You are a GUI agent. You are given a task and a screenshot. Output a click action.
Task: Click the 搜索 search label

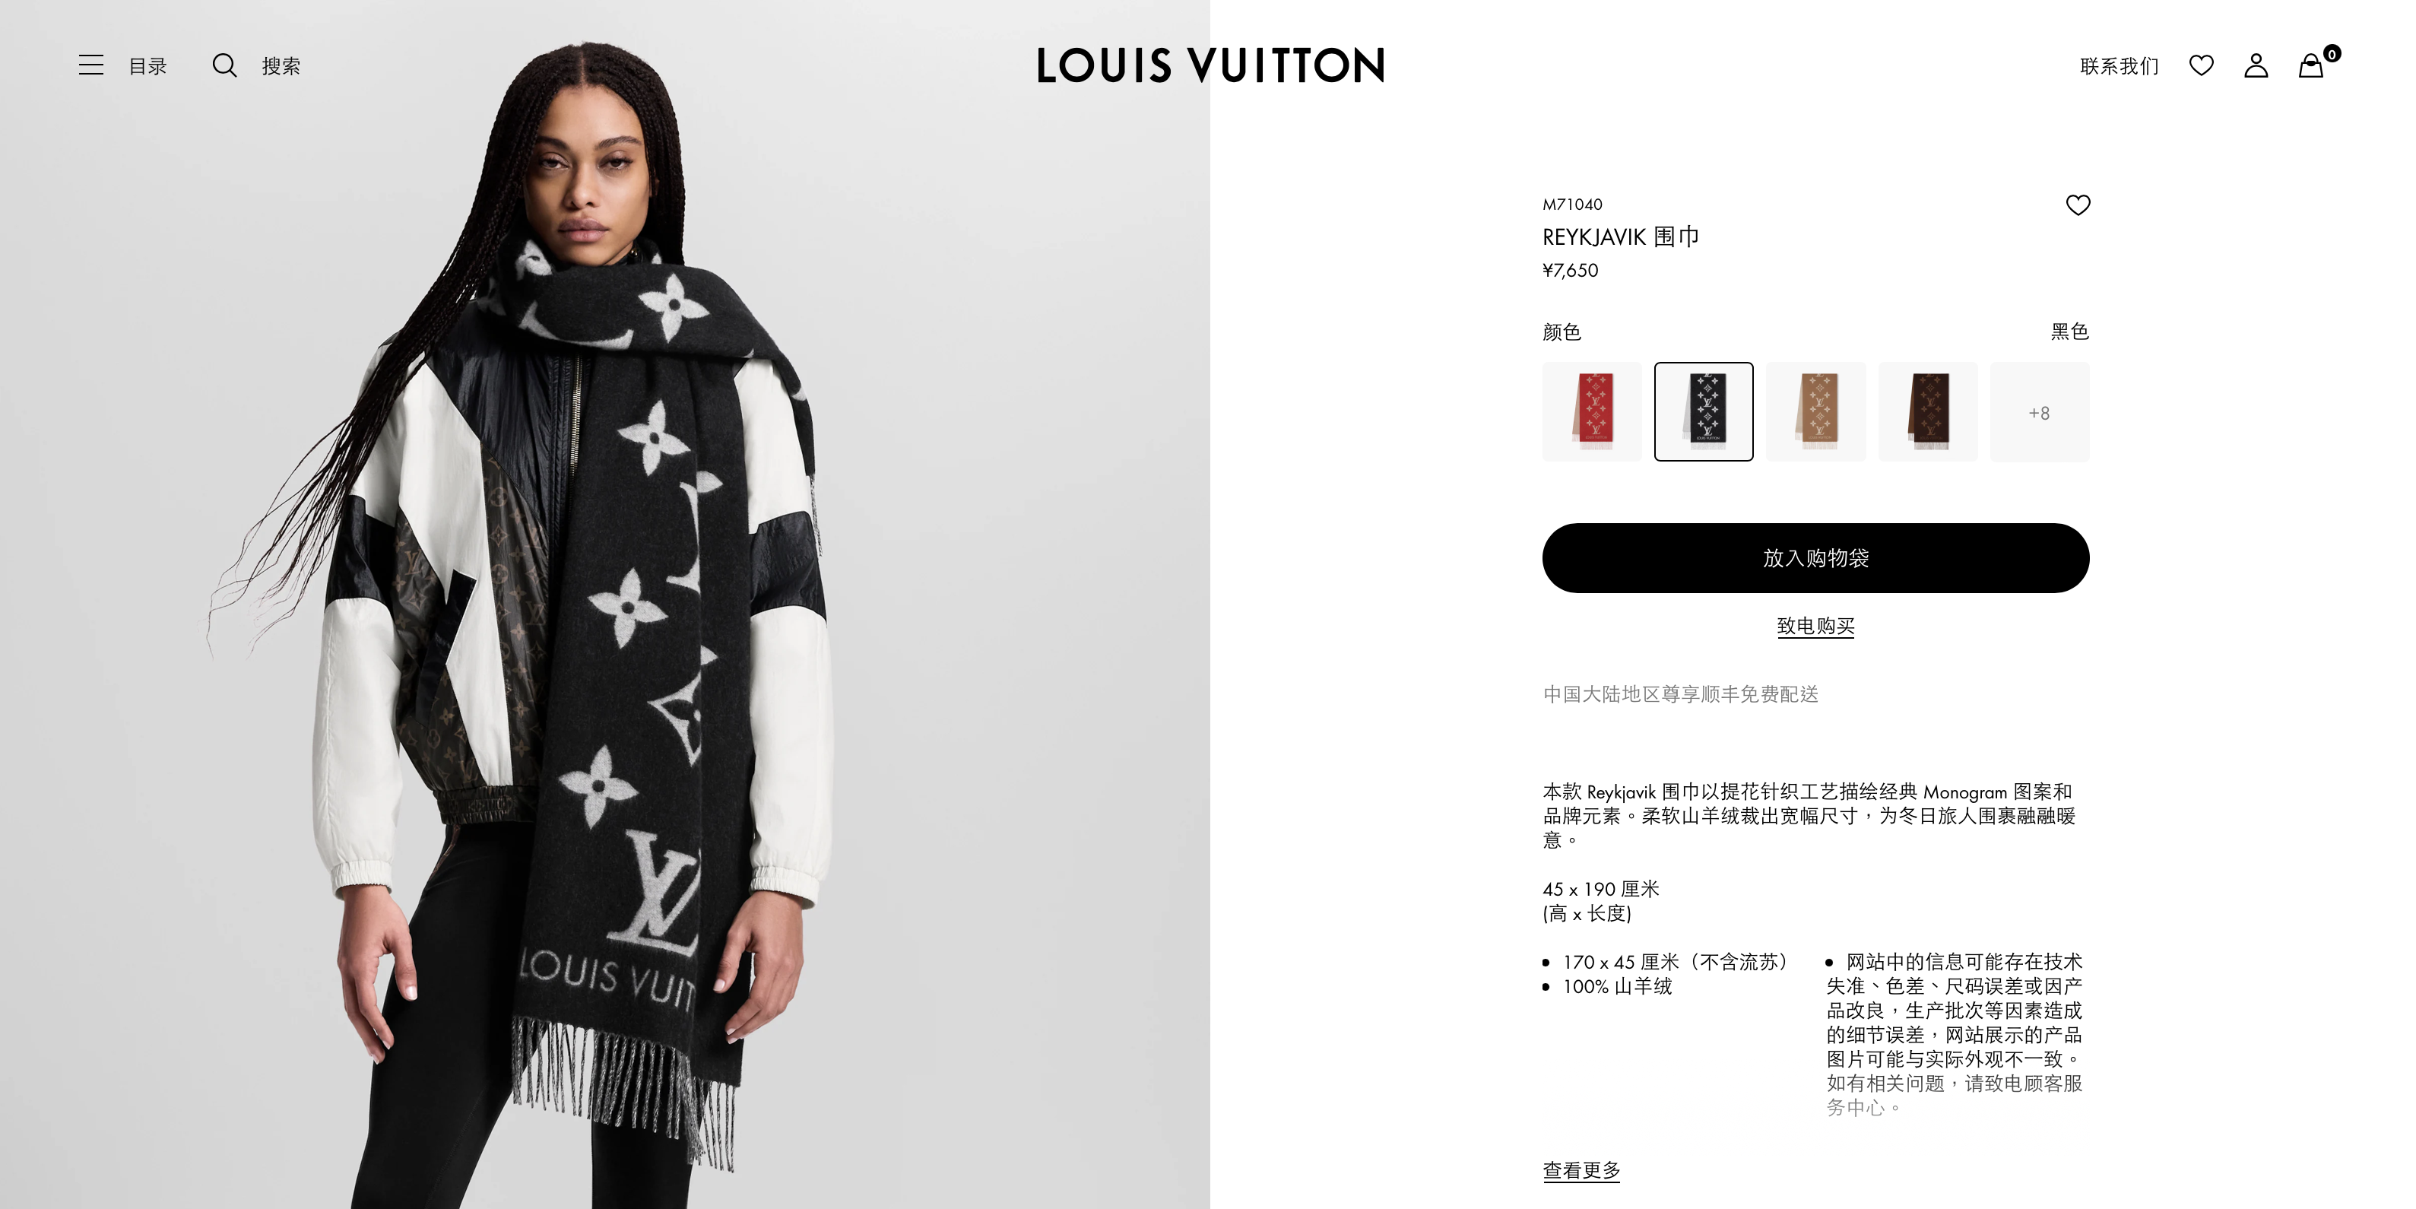pyautogui.click(x=281, y=65)
